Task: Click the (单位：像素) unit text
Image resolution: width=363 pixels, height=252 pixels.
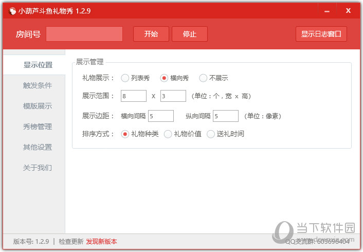Action: click(263, 116)
